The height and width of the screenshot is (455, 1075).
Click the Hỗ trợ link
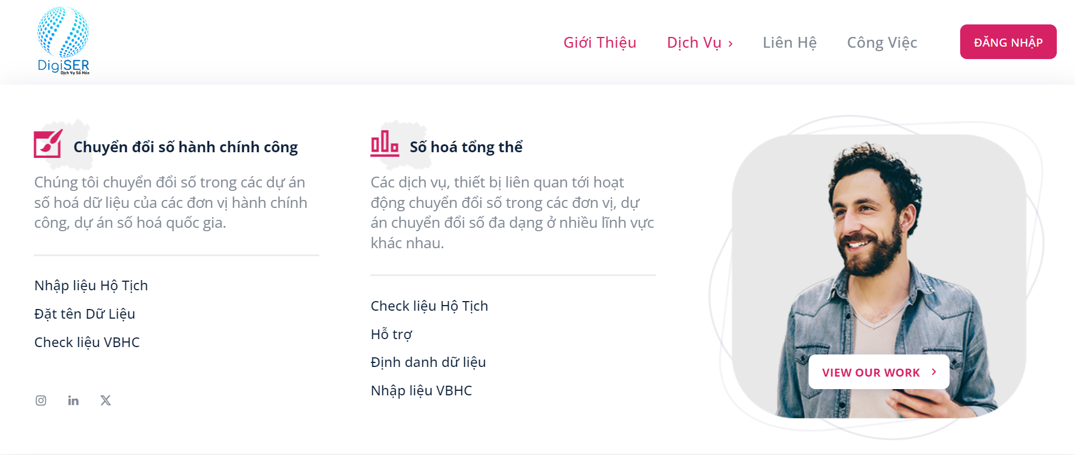point(391,335)
